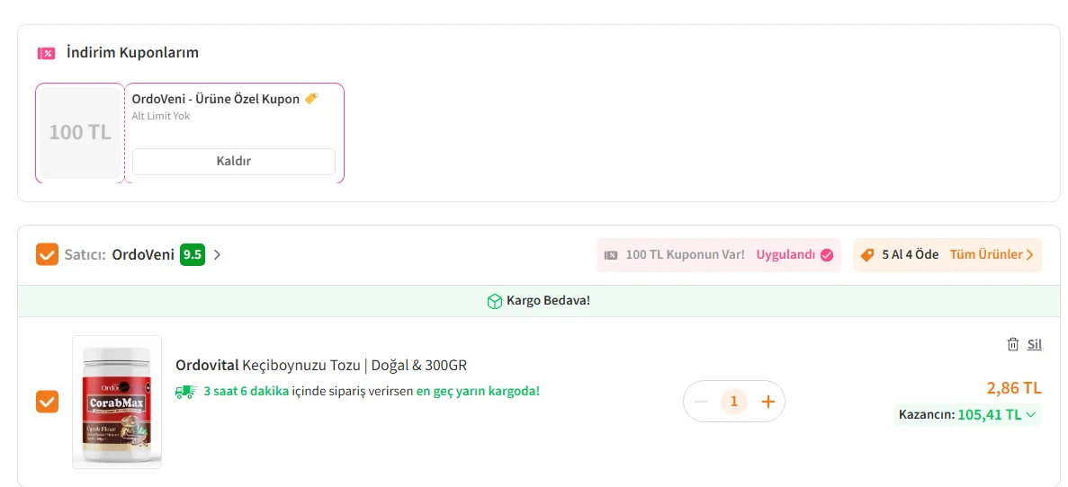The image size is (1068, 487).
Task: Click the en geç yarın kargoda! text
Action: point(478,392)
